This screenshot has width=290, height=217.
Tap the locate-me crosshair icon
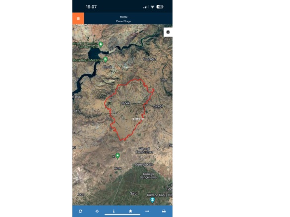tap(97, 211)
